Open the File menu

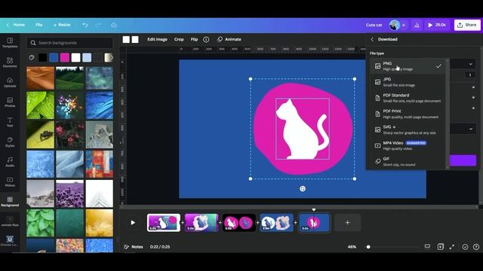[38, 25]
